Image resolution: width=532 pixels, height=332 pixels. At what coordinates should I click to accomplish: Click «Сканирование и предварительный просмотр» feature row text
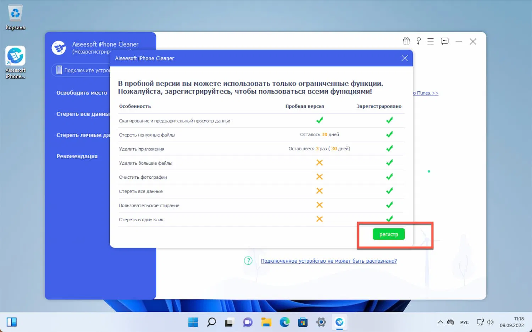click(174, 121)
